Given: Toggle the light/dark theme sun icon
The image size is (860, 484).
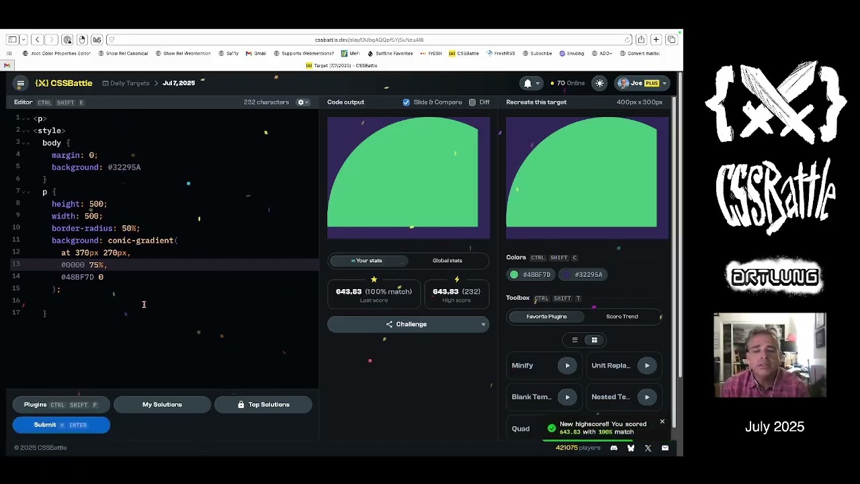Looking at the screenshot, I should click(599, 83).
